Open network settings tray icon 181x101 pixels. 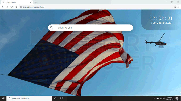tap(161, 98)
